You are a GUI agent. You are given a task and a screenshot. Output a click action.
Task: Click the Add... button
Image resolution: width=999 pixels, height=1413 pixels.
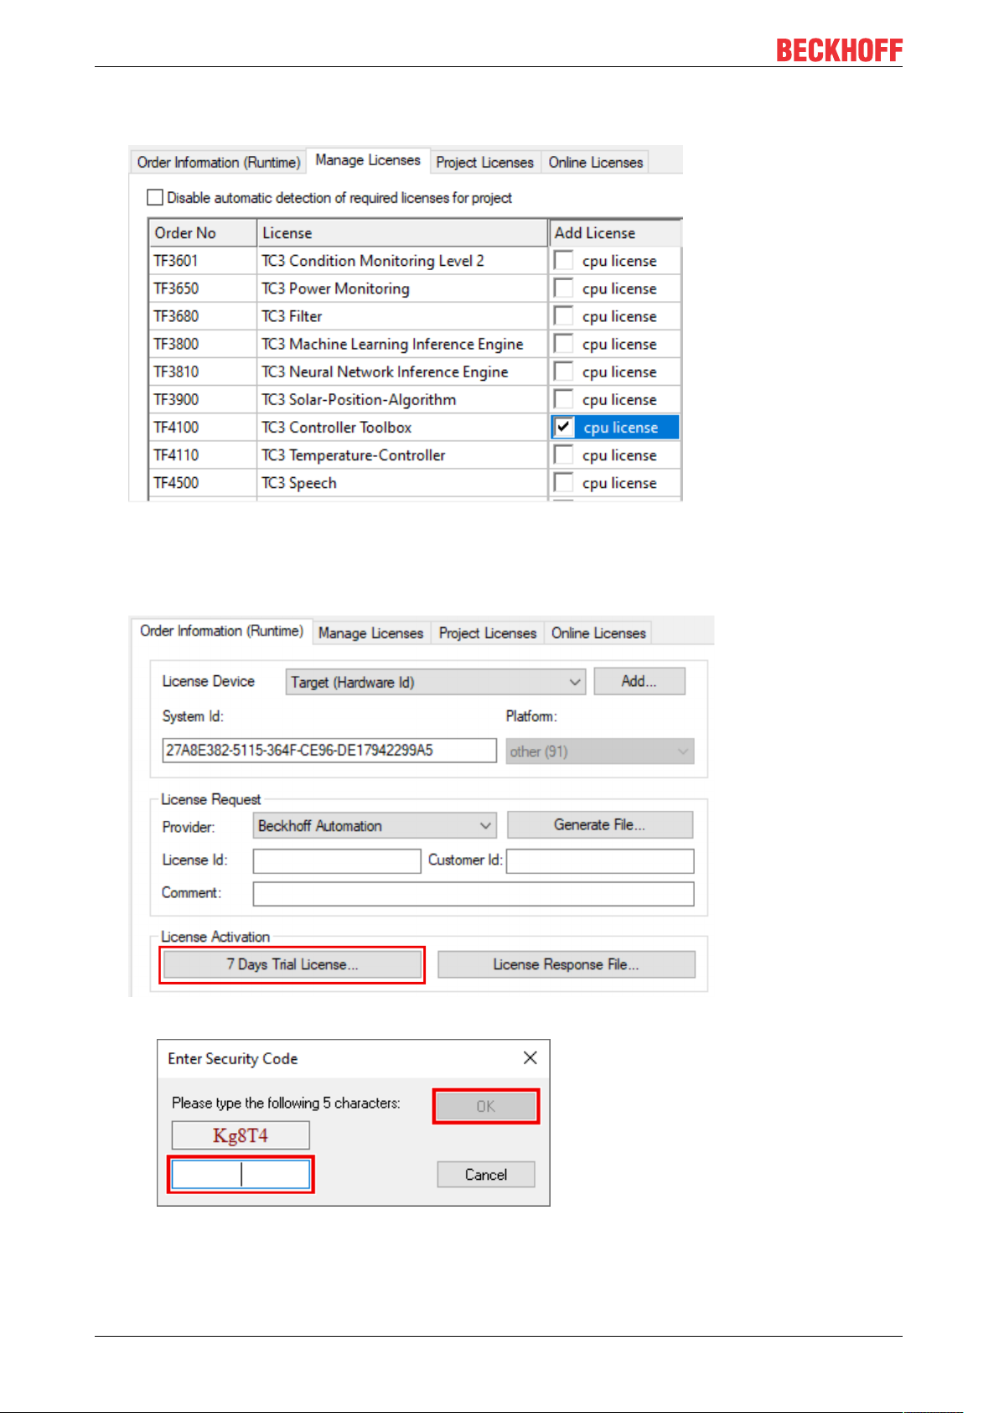[x=639, y=681]
